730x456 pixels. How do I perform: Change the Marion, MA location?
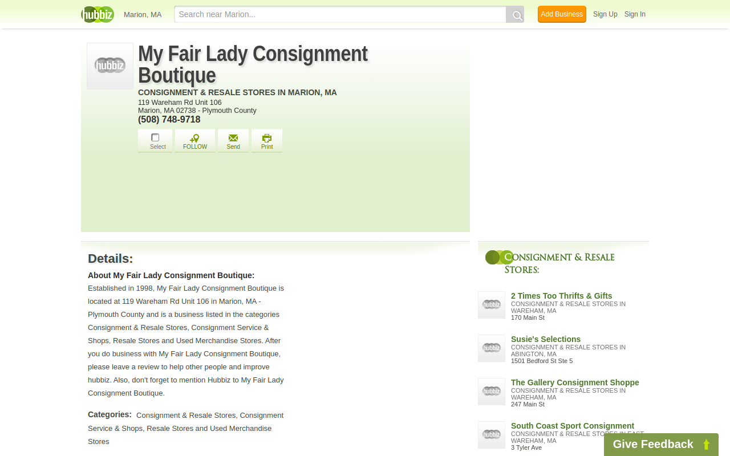point(143,14)
